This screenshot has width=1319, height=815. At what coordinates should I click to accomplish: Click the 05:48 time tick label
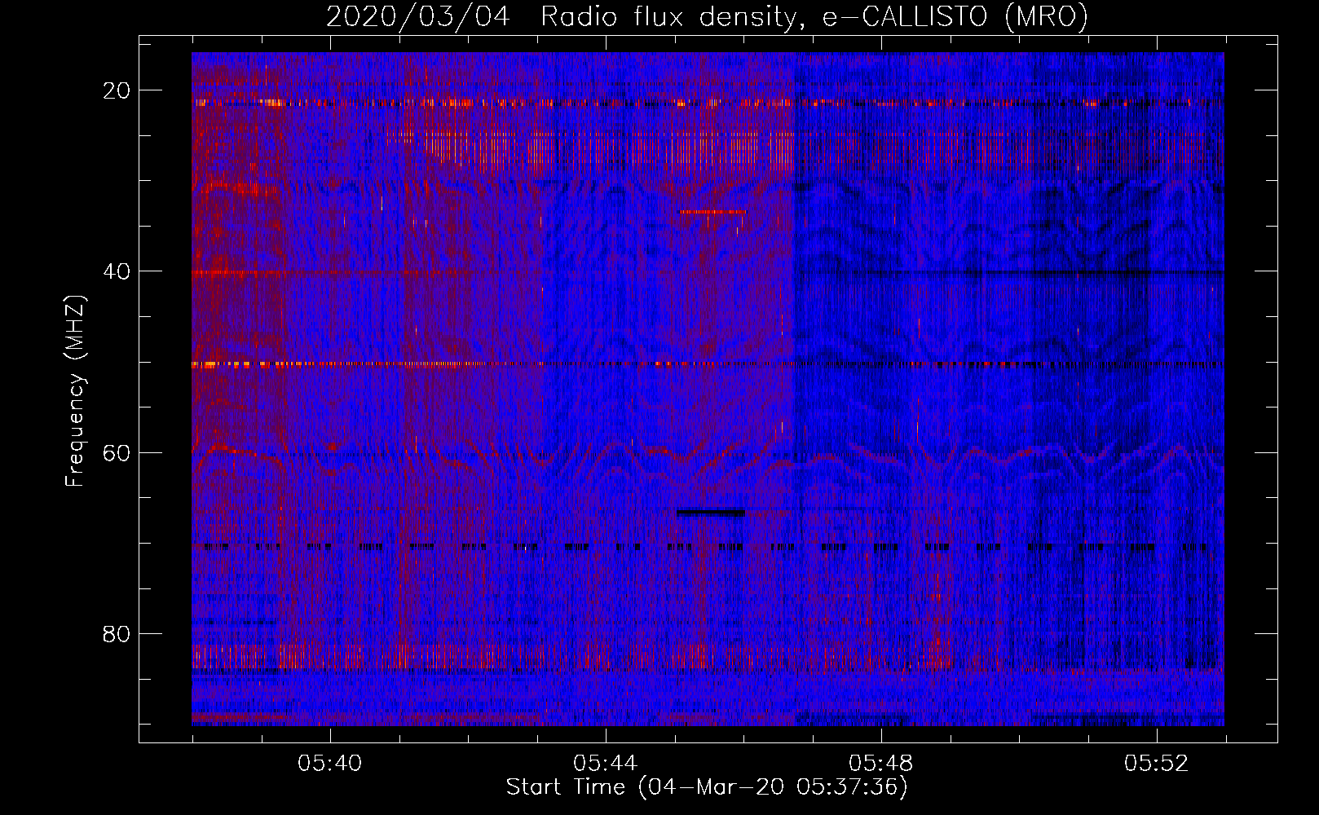click(881, 764)
